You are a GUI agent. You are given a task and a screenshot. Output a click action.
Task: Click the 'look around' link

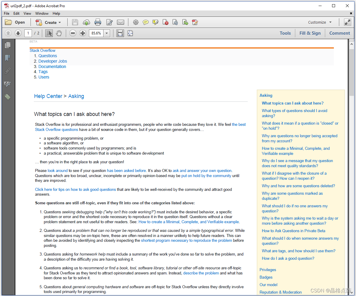58,170
